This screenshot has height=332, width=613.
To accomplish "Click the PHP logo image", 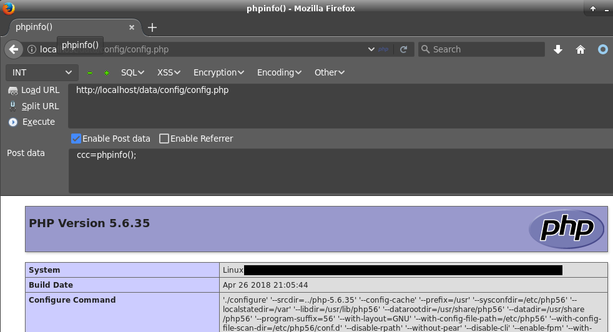I will 566,229.
